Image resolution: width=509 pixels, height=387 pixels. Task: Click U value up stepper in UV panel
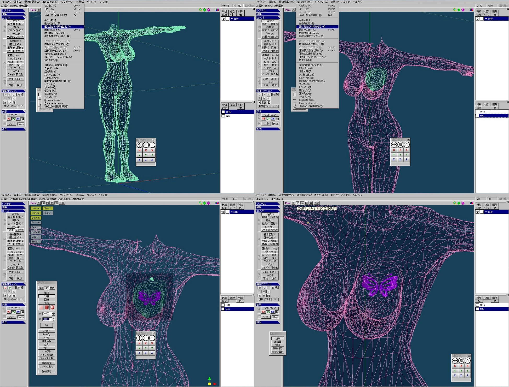[x=53, y=313]
